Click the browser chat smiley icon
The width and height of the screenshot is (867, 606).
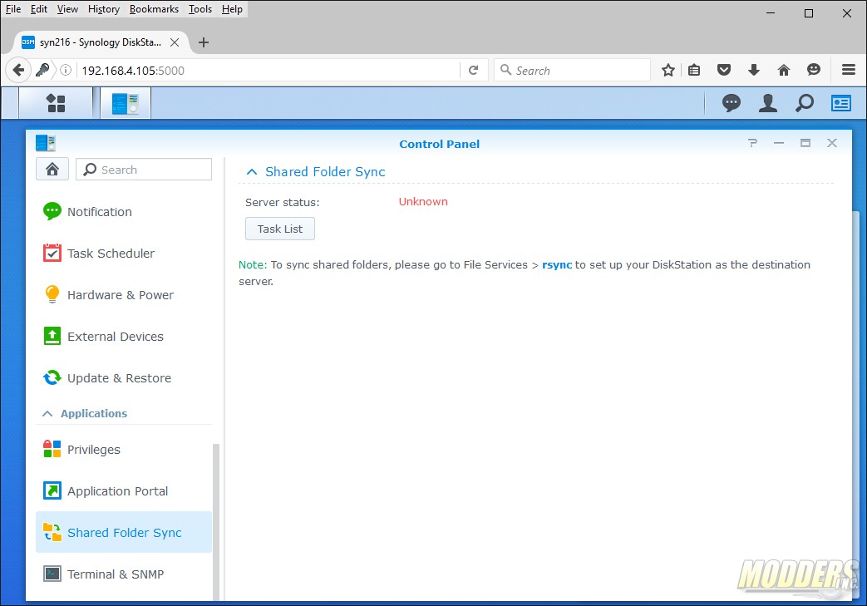(x=813, y=70)
